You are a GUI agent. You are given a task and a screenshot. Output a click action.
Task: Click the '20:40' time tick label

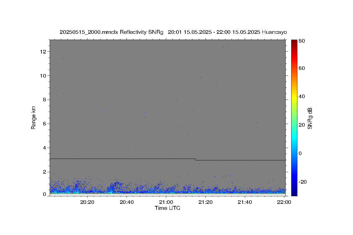pos(127,202)
